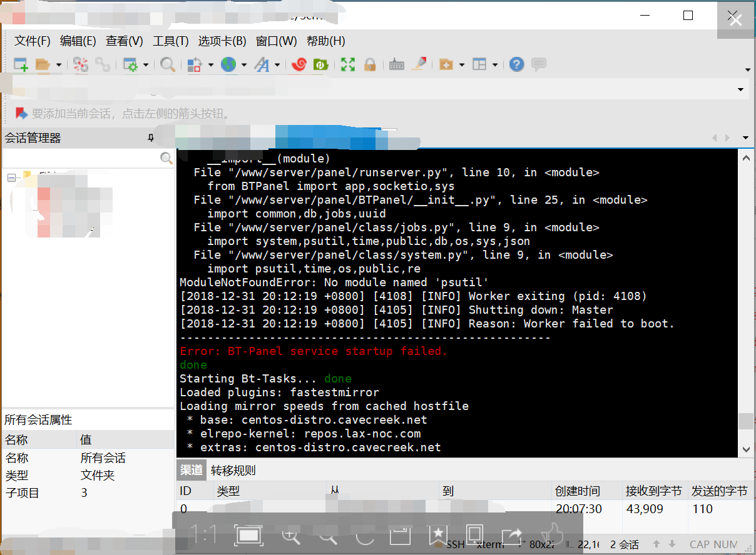Expand the color scheme dropdown arrow
Viewport: 756px width, 555px height.
(211, 65)
